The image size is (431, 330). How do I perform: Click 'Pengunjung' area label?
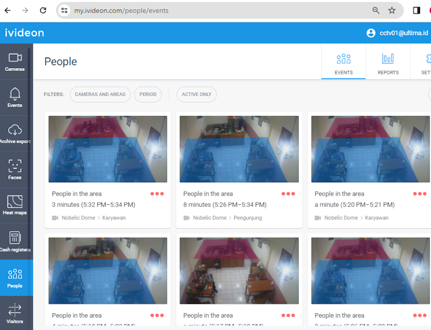click(248, 218)
